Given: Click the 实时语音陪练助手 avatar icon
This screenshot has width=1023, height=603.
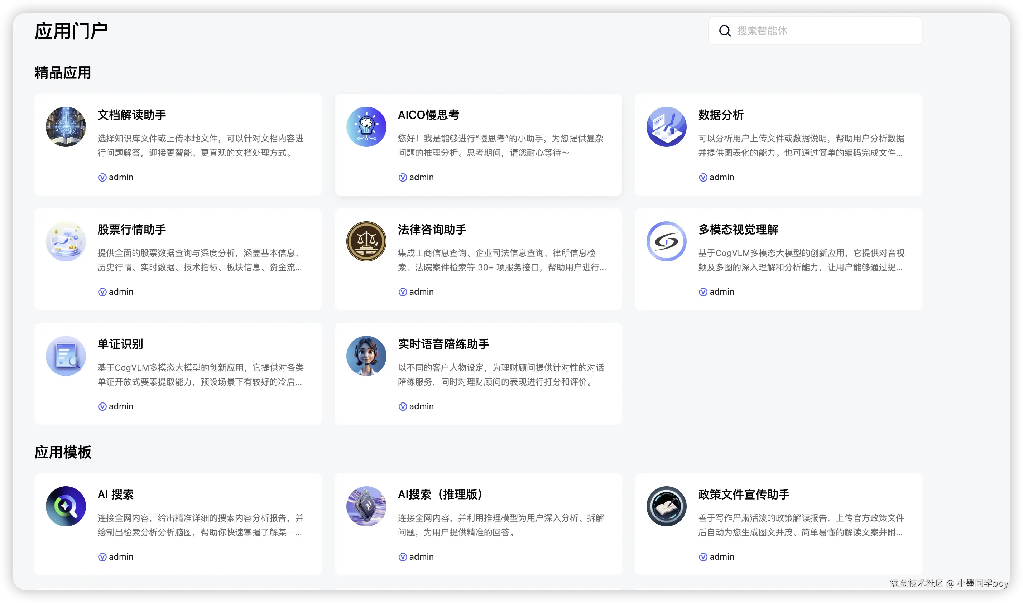Looking at the screenshot, I should coord(366,356).
